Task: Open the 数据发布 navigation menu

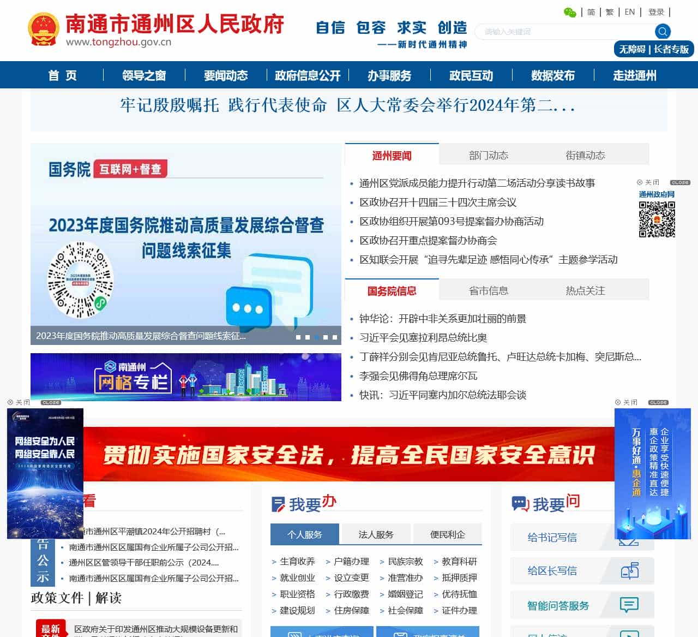Action: [552, 76]
